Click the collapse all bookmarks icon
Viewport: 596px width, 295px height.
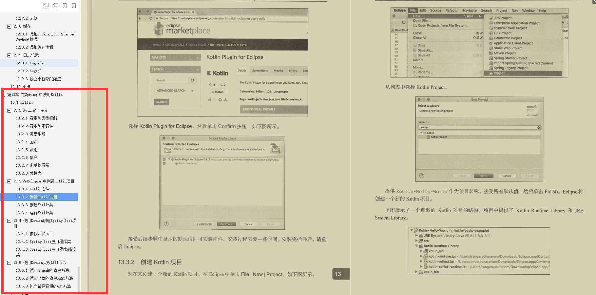[x=46, y=6]
